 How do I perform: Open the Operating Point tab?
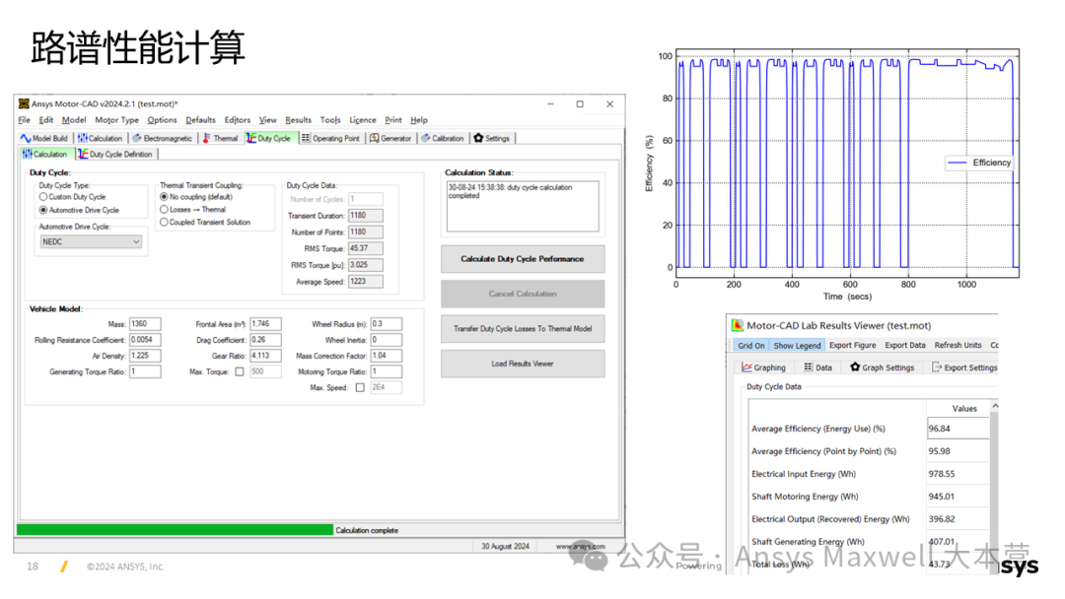pos(330,138)
